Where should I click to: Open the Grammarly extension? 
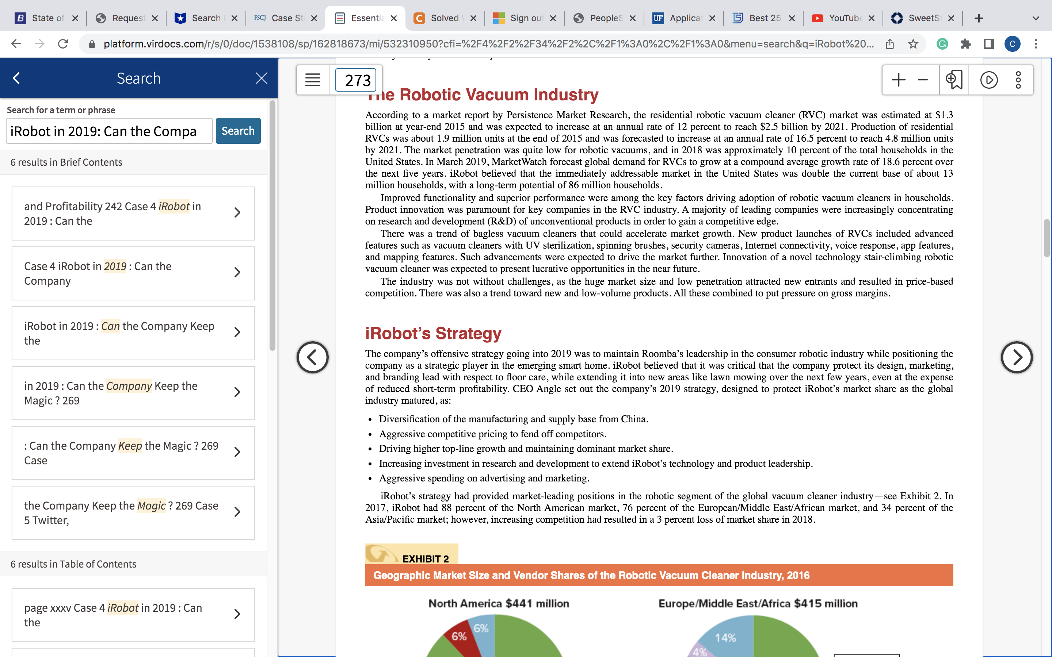click(942, 44)
